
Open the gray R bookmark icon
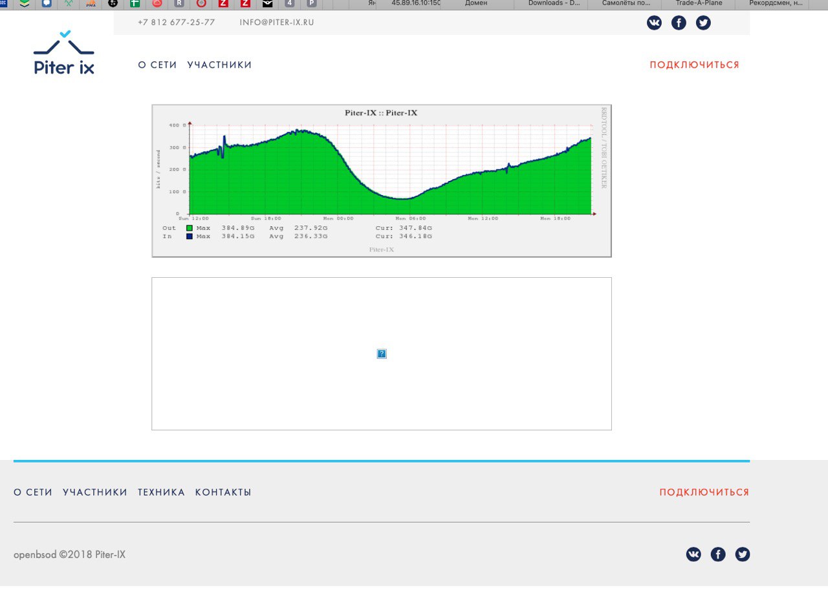pyautogui.click(x=179, y=3)
